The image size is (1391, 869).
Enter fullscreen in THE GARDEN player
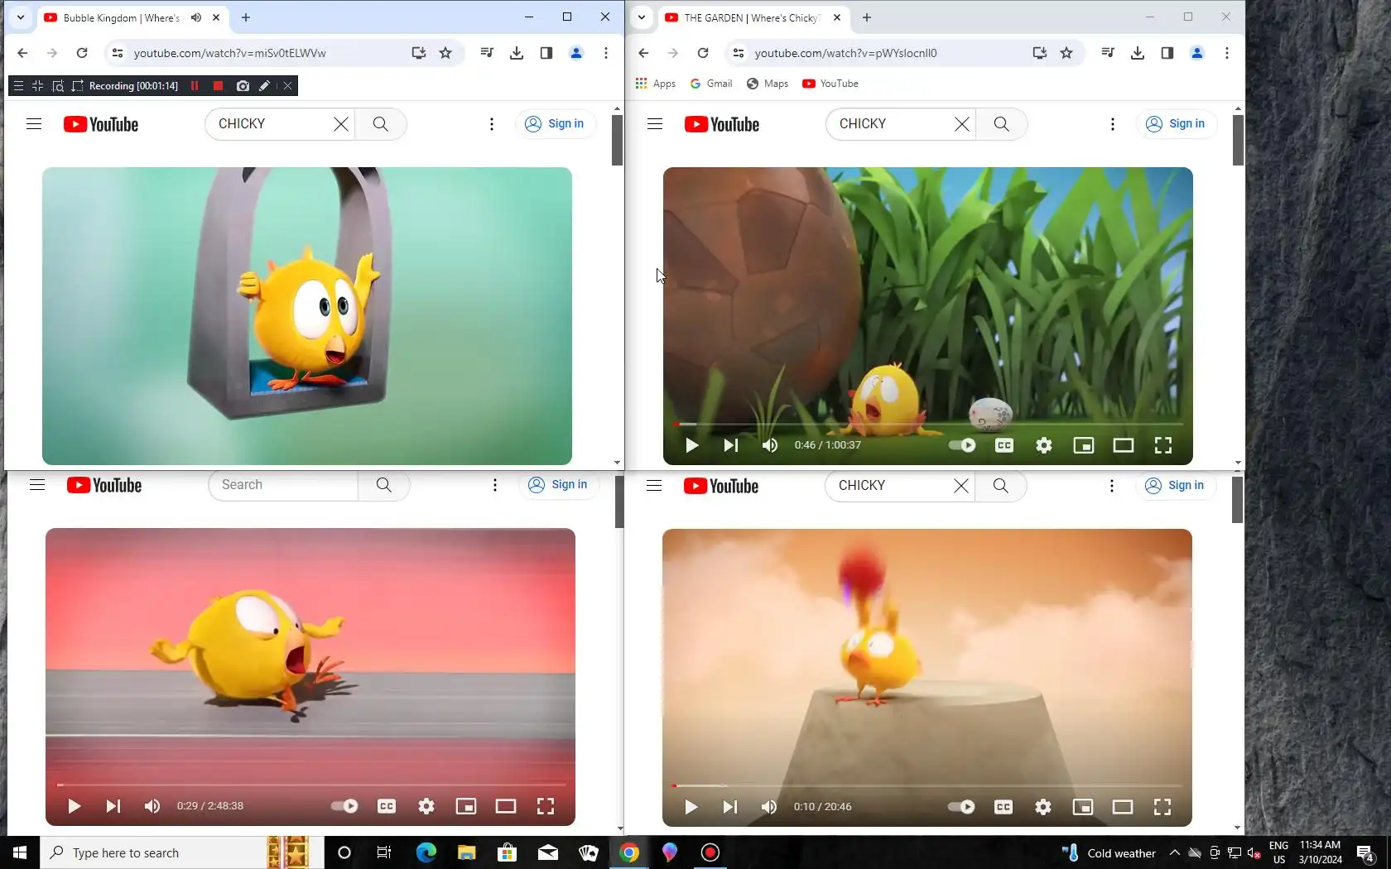pyautogui.click(x=1163, y=445)
